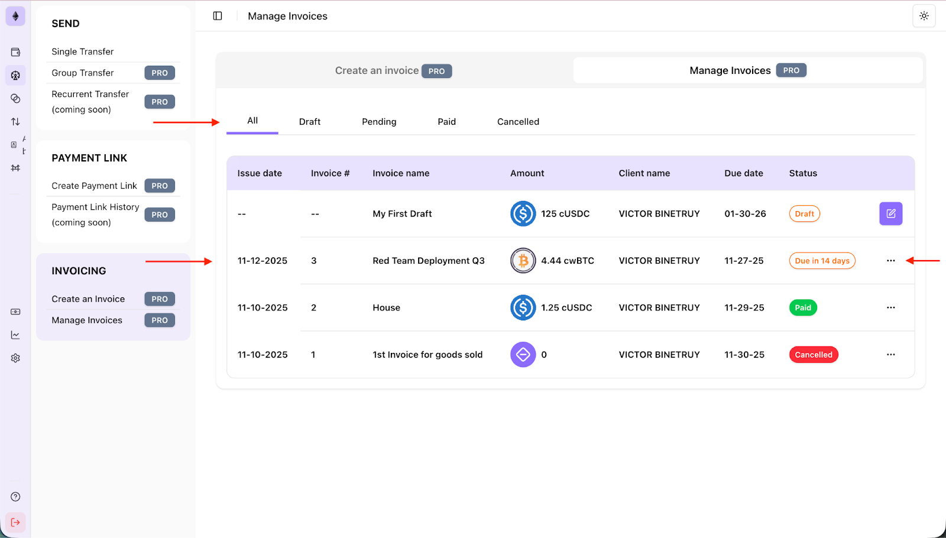This screenshot has height=538, width=946.
Task: Click the due date 11-27-25
Action: click(744, 261)
